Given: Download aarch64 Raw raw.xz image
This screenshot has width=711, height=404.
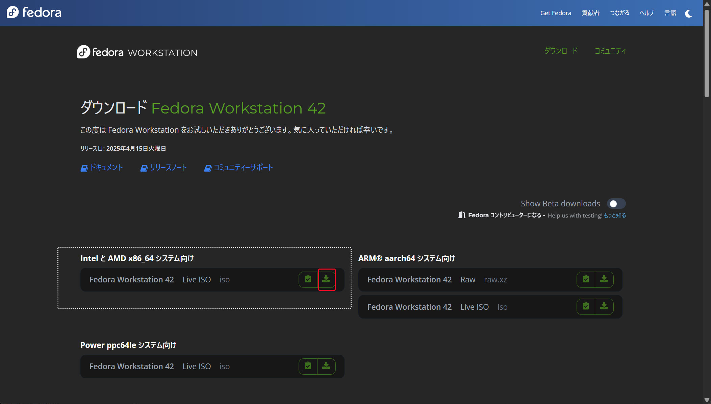Looking at the screenshot, I should [604, 279].
